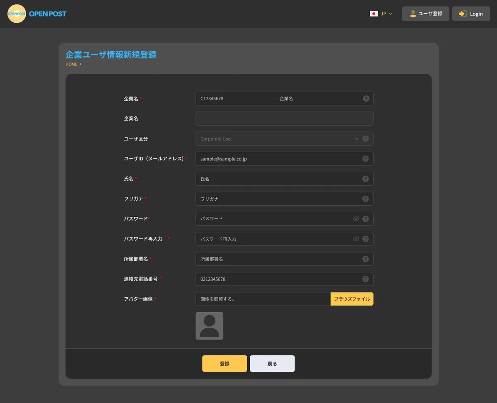Click the 所属部署名 input field

coord(285,259)
